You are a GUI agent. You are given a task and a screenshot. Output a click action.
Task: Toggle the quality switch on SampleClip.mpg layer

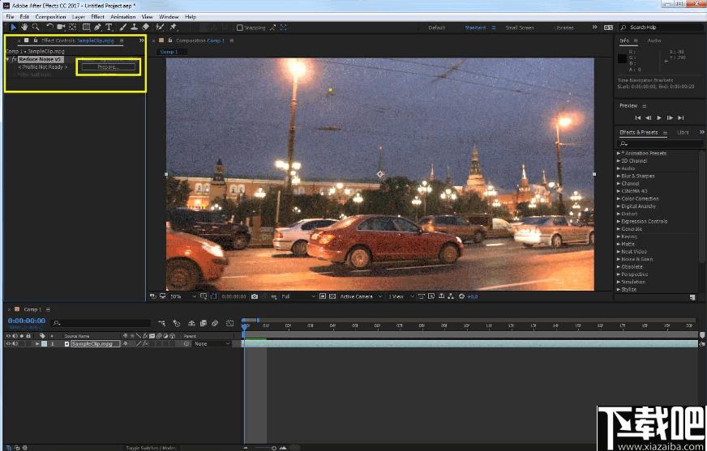139,344
